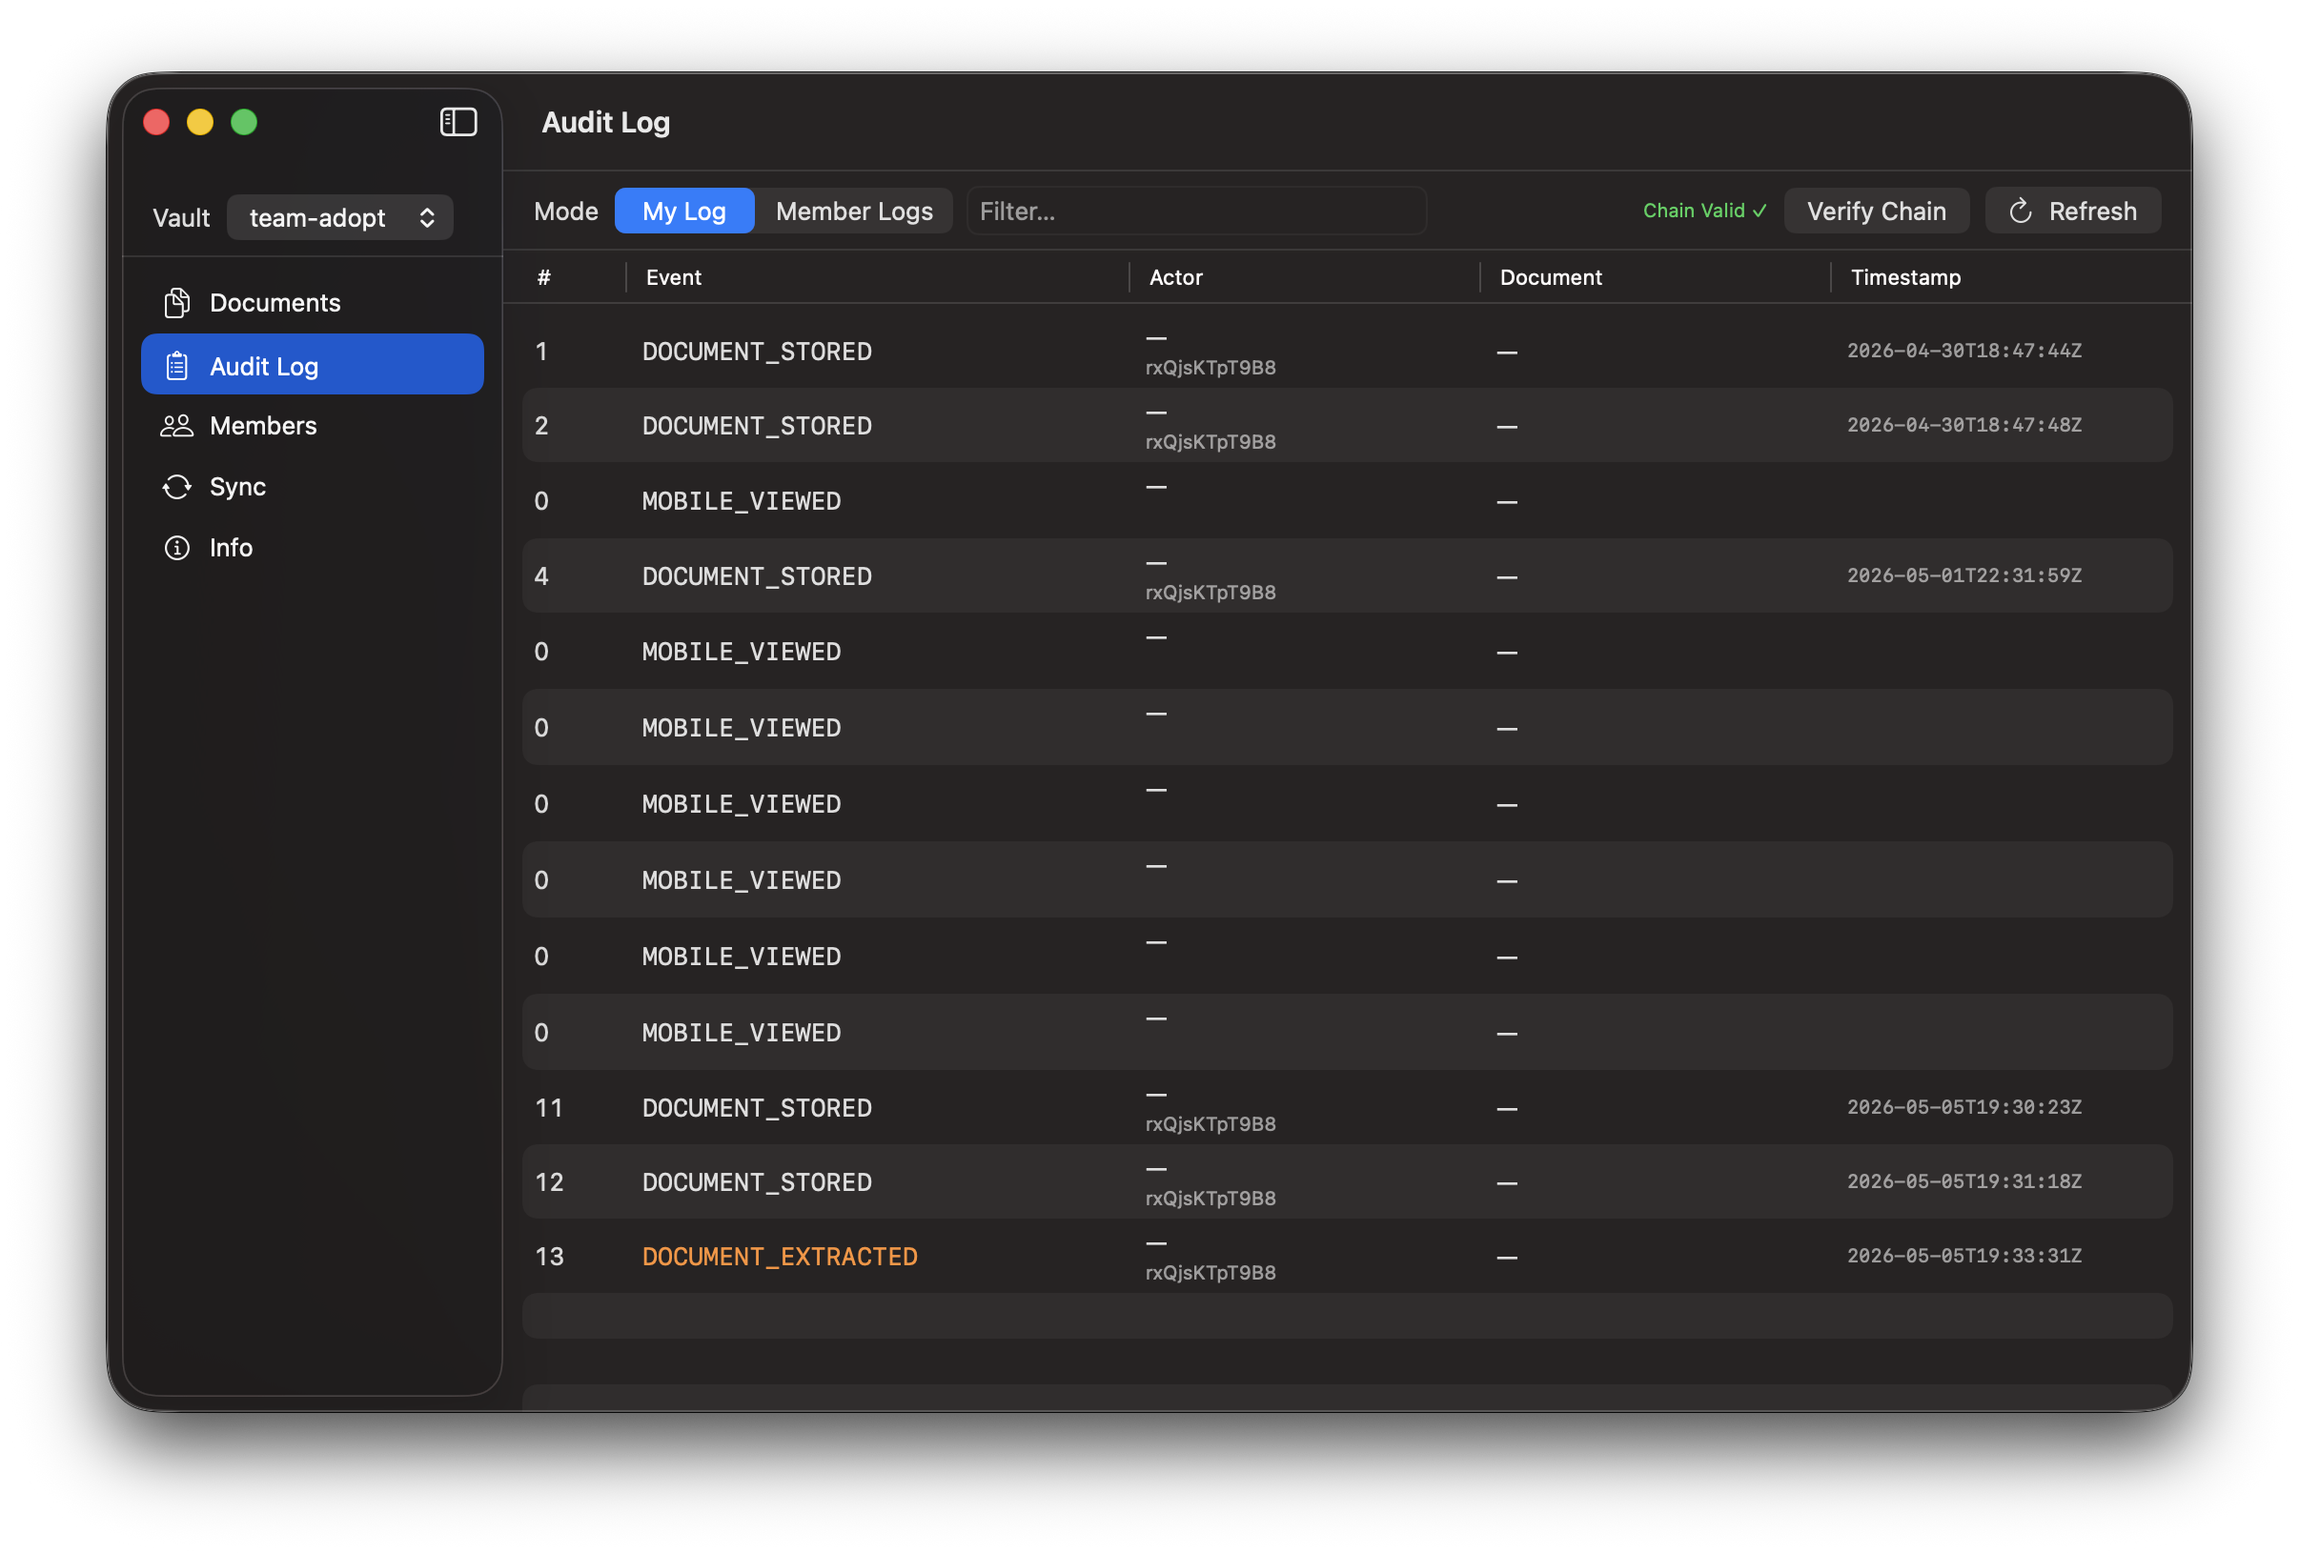Switch to Member Logs mode
This screenshot has height=1553, width=2299.
click(854, 211)
